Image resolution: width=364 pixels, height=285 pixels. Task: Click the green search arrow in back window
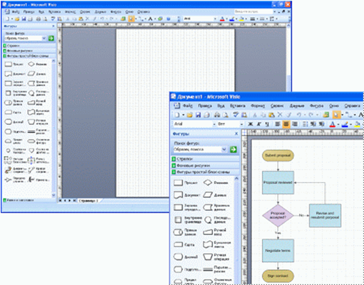click(51, 38)
